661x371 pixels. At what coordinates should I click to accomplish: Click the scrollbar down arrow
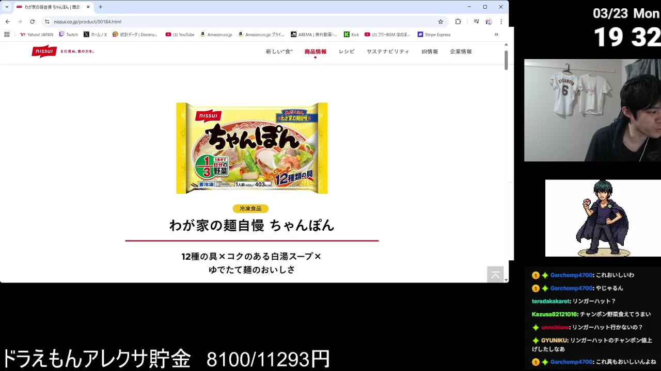point(506,280)
